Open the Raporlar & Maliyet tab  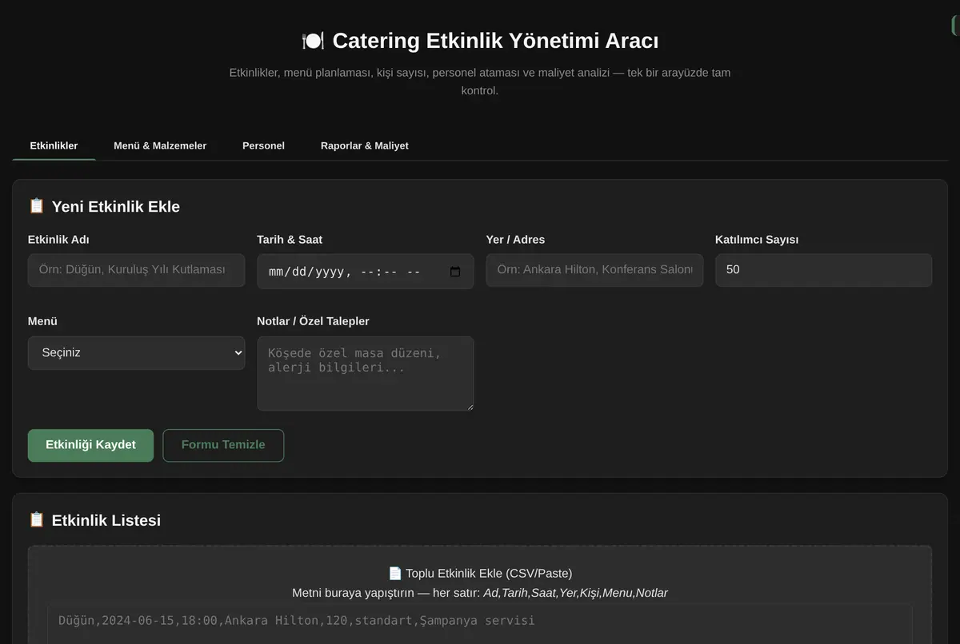click(x=365, y=145)
